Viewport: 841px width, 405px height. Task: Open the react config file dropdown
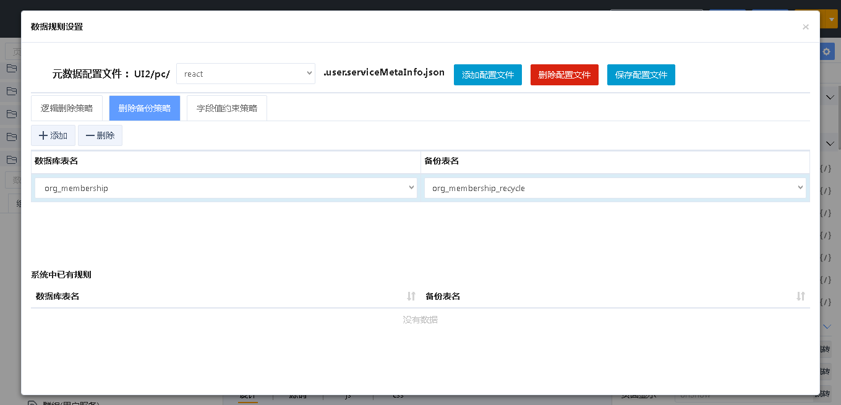pyautogui.click(x=245, y=74)
